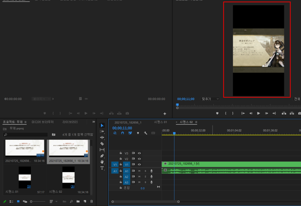Toggle Snap magnet in timeline
This screenshot has width=301, height=206.
pyautogui.click(x=123, y=133)
